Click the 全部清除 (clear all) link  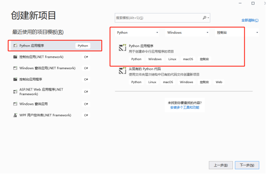(x=250, y=20)
